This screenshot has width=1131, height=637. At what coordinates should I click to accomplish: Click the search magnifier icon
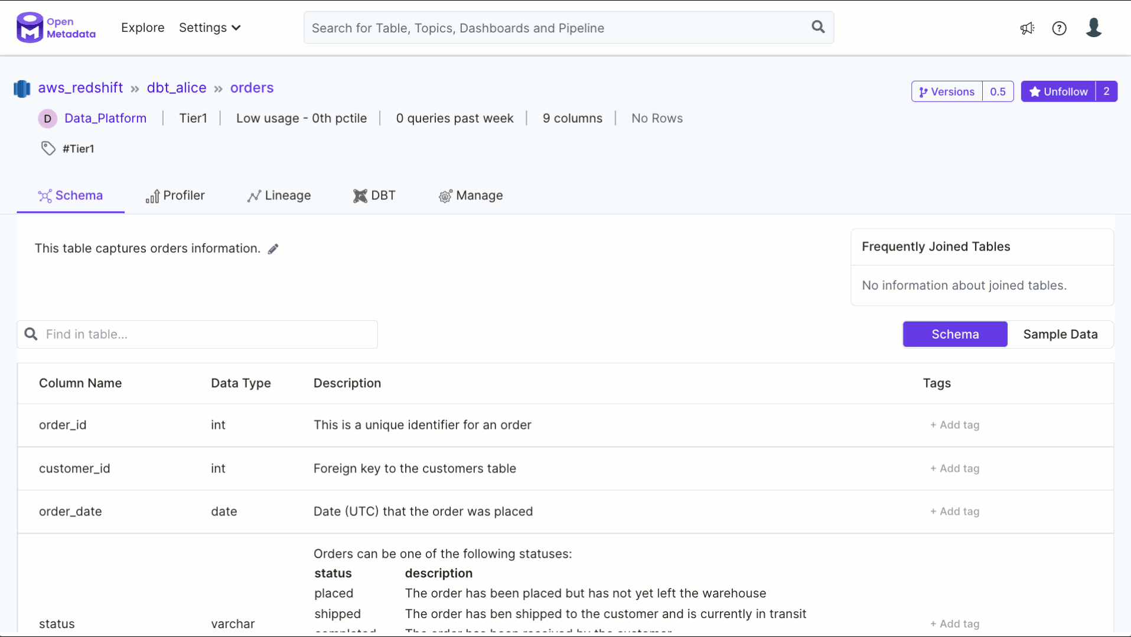click(818, 27)
